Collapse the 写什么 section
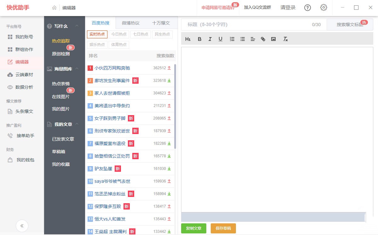378x235 pixels. point(77,26)
